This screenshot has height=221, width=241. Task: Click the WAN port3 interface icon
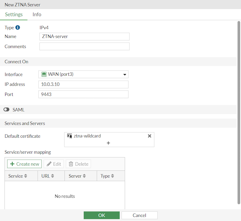(44, 74)
